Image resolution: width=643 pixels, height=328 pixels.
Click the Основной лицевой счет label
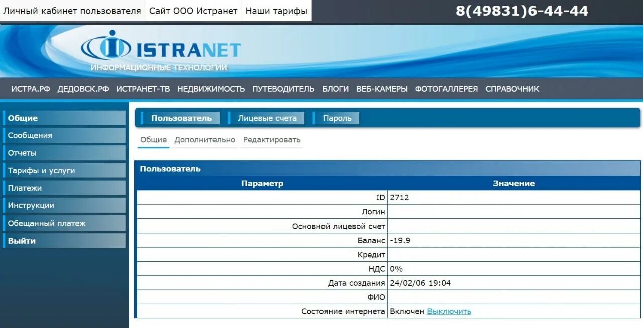point(339,227)
